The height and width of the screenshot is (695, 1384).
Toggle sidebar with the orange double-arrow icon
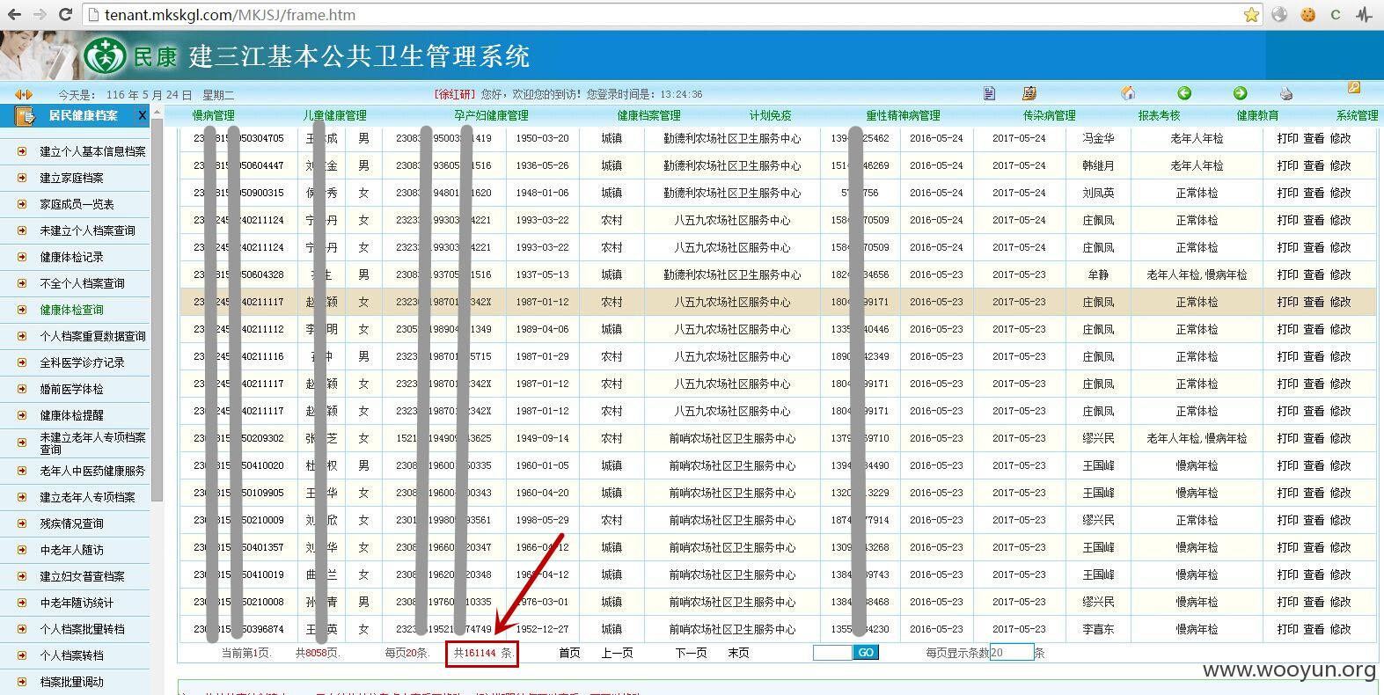[24, 94]
